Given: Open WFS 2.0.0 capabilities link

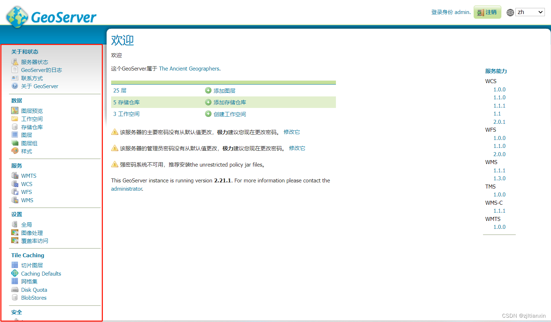Looking at the screenshot, I should pos(499,154).
